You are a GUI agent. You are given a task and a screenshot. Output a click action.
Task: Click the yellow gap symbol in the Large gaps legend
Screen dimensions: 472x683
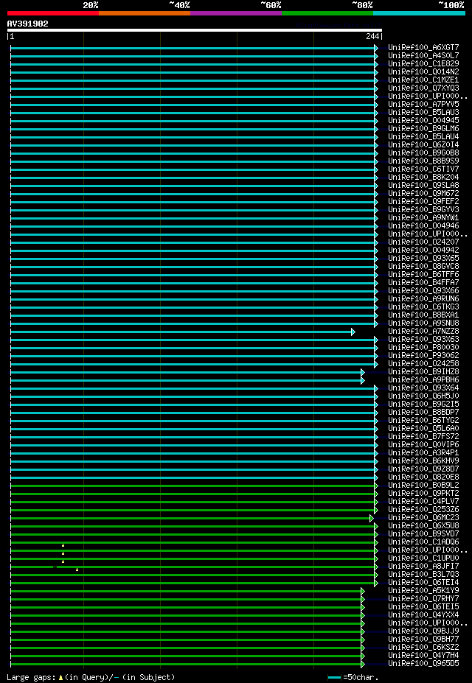(60, 678)
